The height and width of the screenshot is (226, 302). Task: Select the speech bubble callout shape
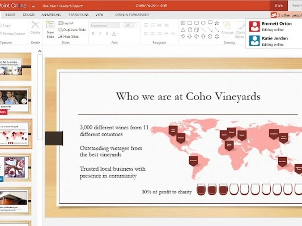tap(210, 23)
